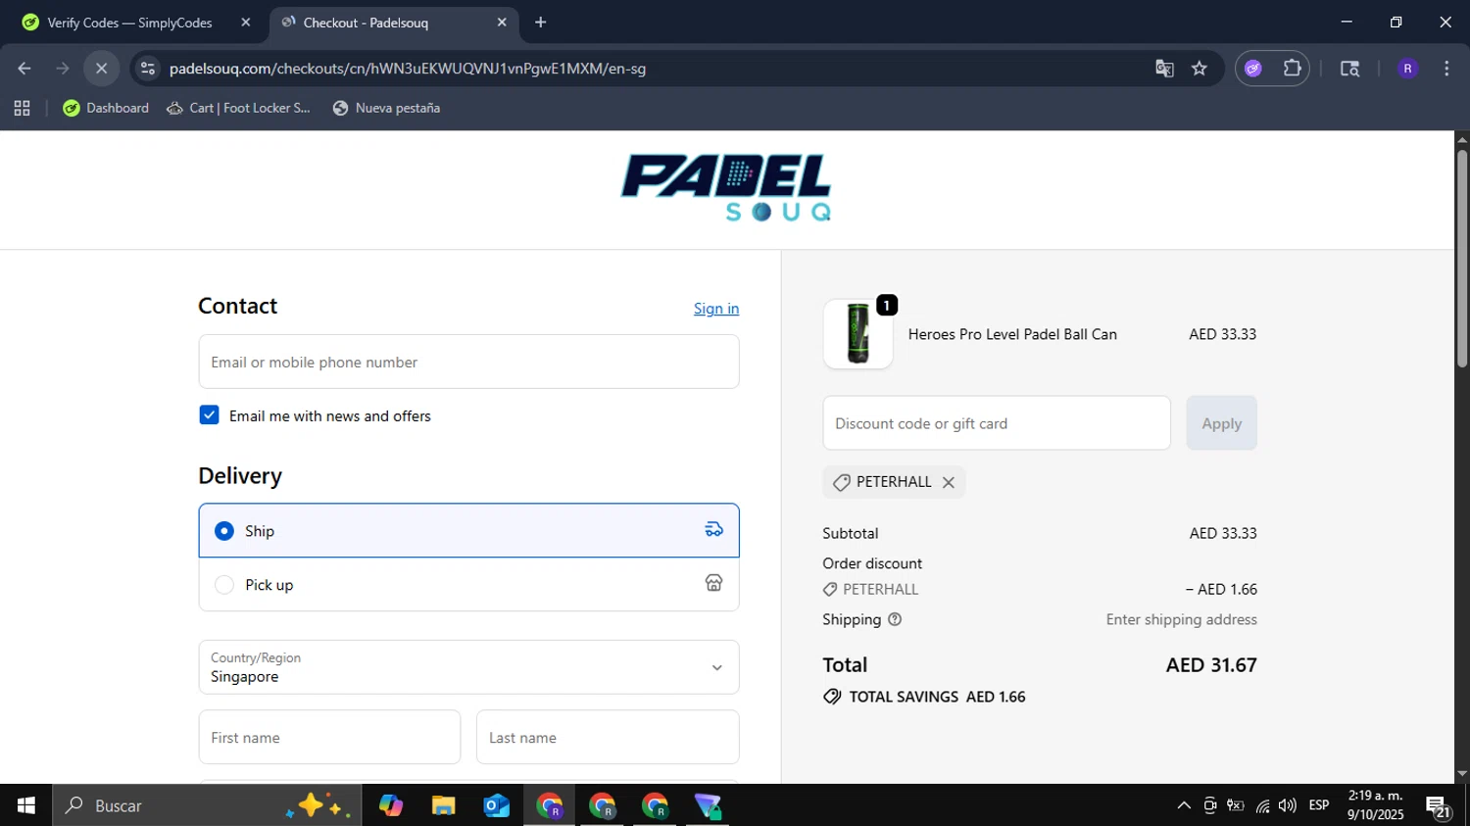
Task: Click the Buscar taskbar search box
Action: click(207, 805)
